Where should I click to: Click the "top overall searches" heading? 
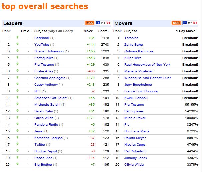[x=45, y=7]
